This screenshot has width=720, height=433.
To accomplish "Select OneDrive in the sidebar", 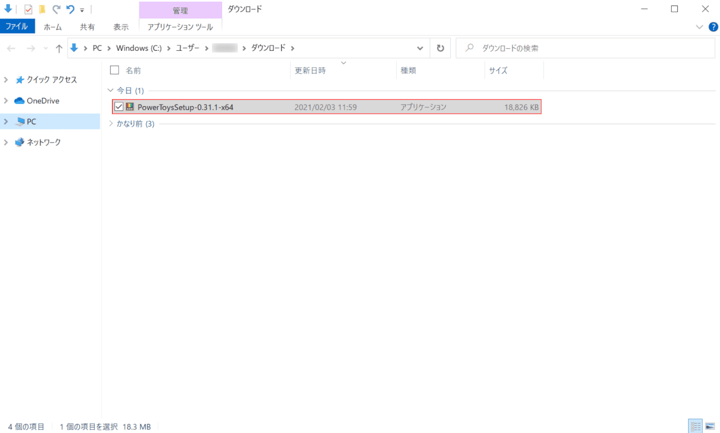I will pos(43,101).
